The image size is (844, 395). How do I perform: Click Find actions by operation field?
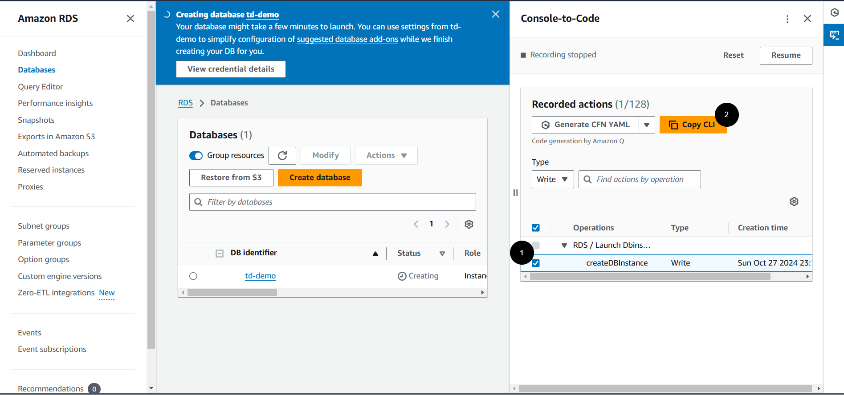(640, 179)
